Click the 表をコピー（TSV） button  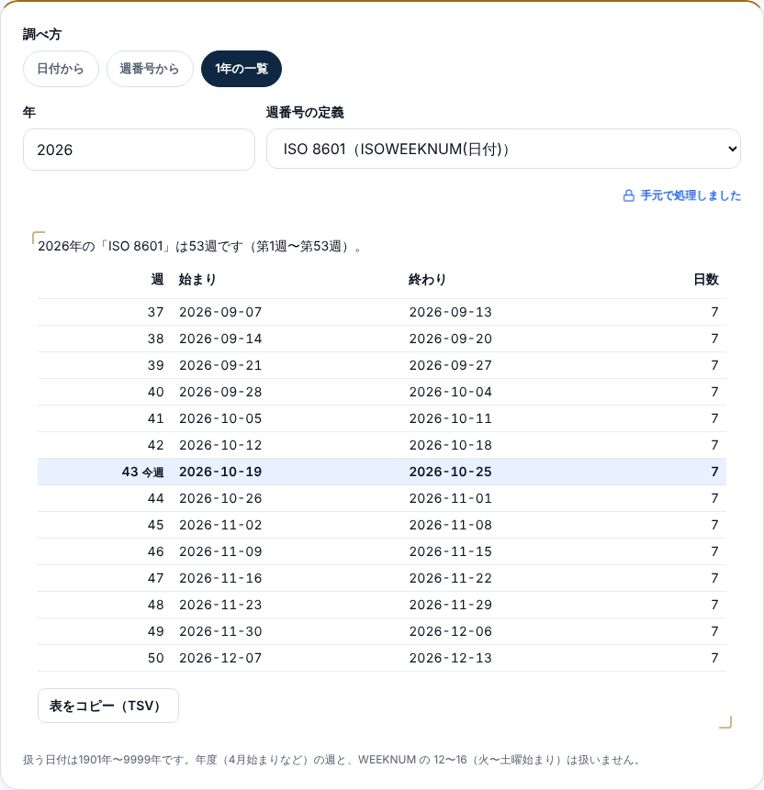108,706
